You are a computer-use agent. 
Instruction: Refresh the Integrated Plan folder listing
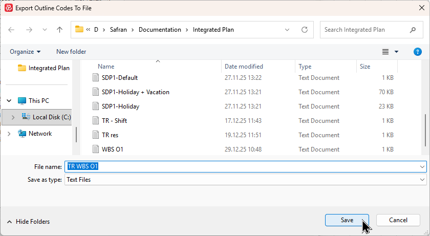click(x=305, y=30)
